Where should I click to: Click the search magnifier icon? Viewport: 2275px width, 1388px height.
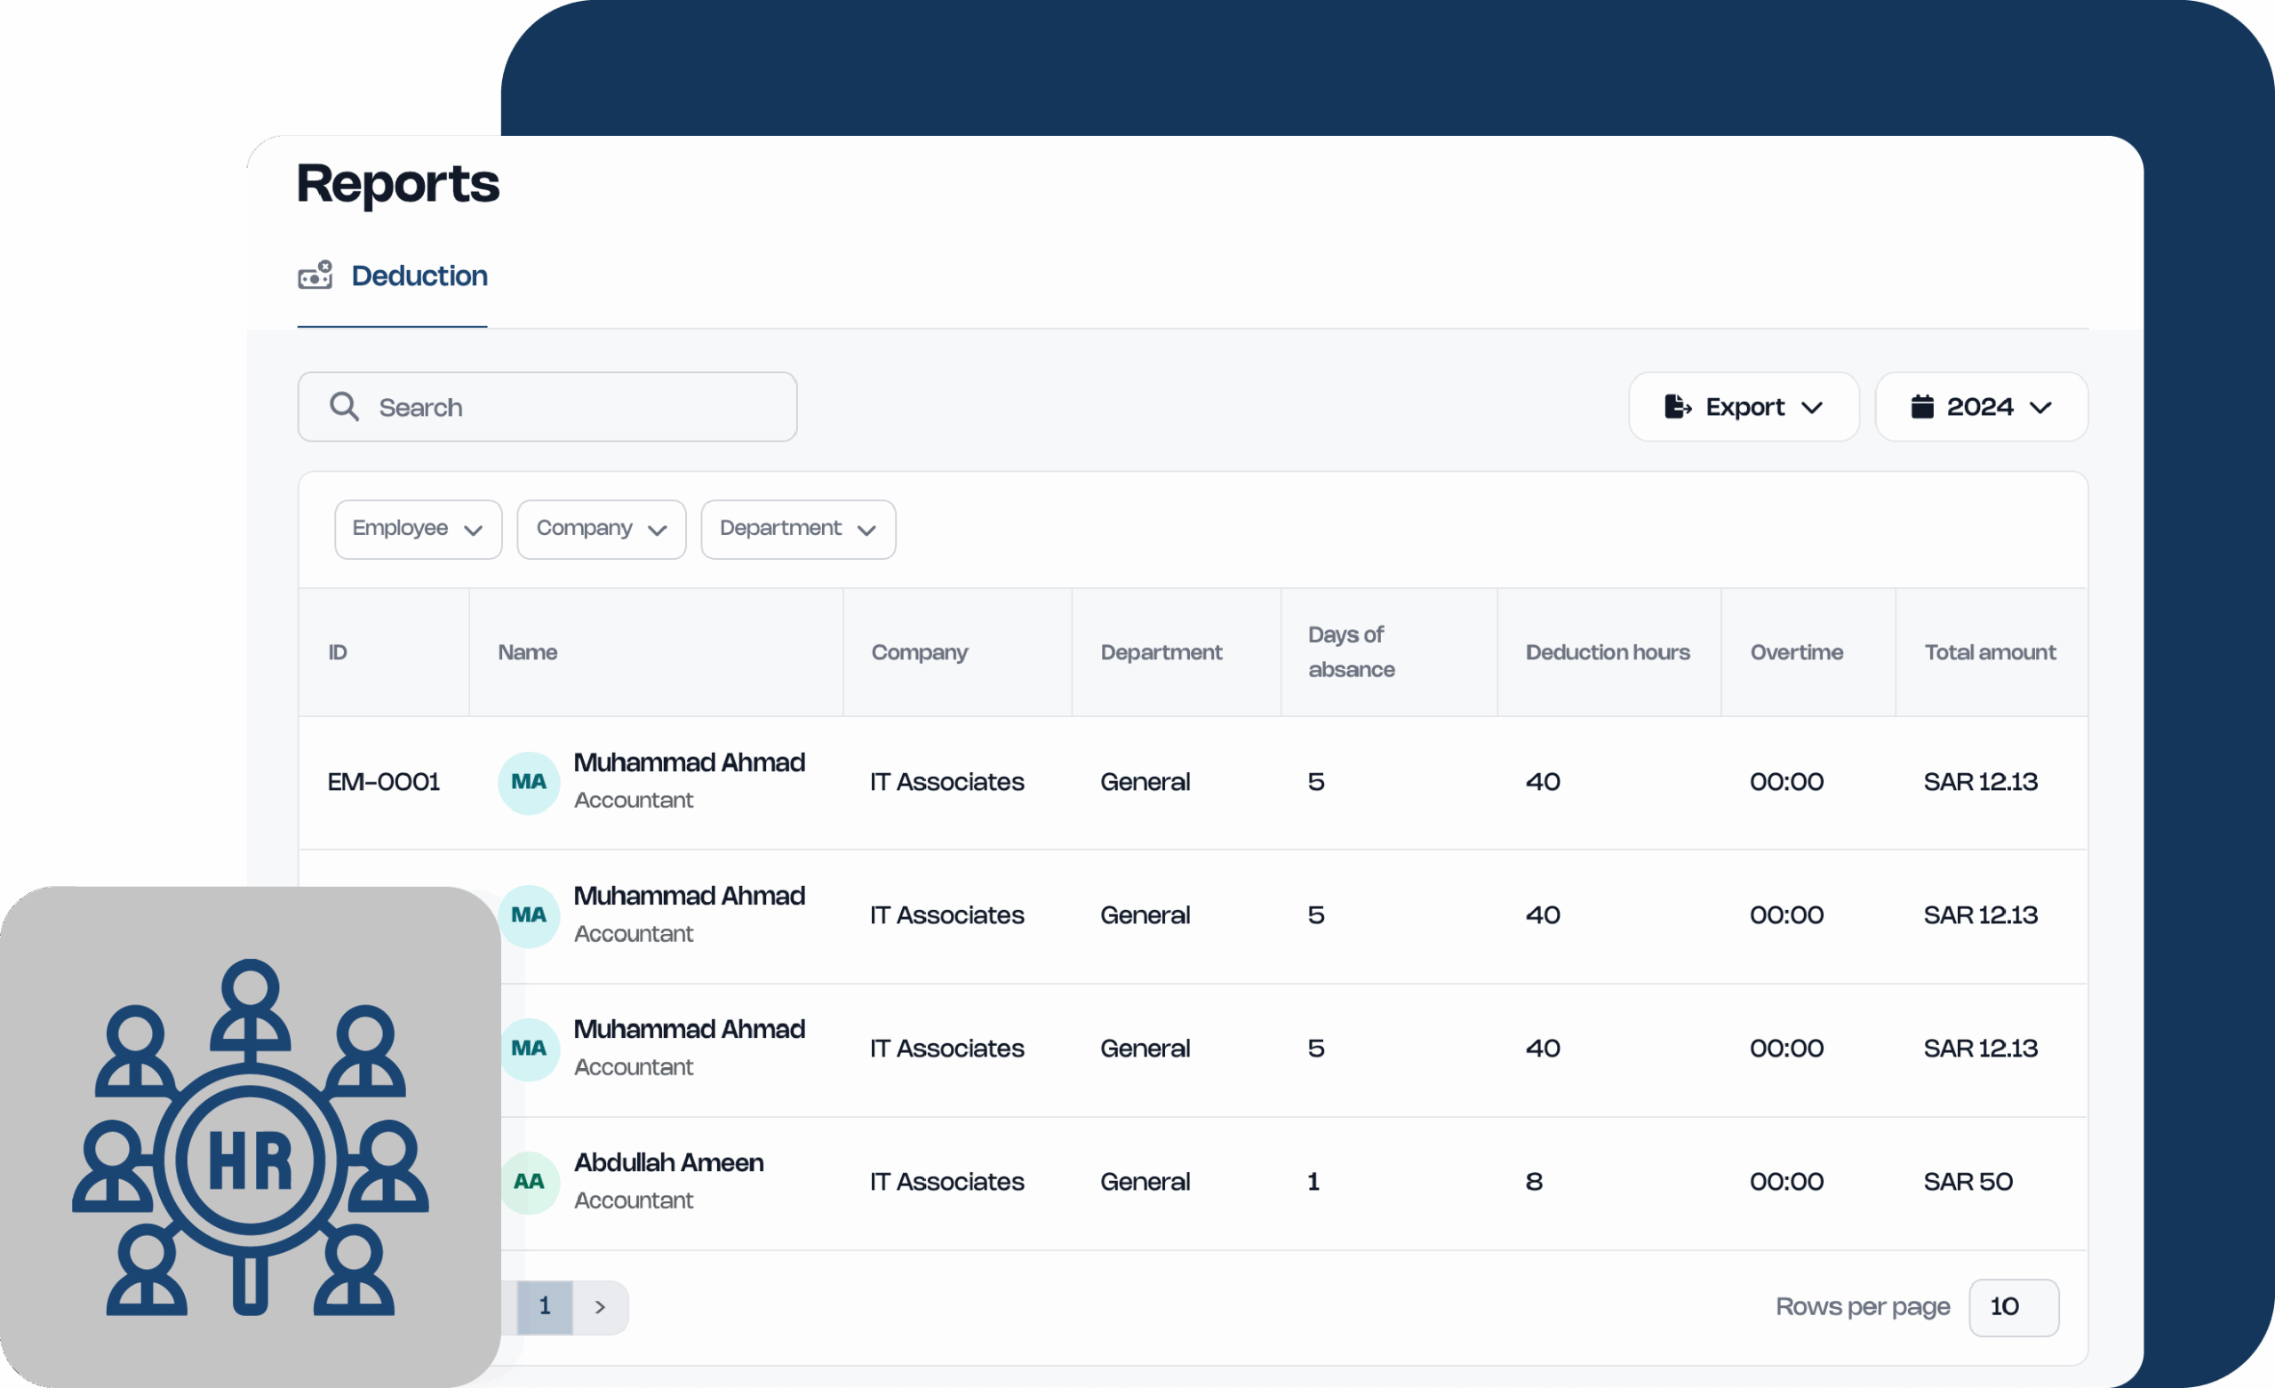345,407
